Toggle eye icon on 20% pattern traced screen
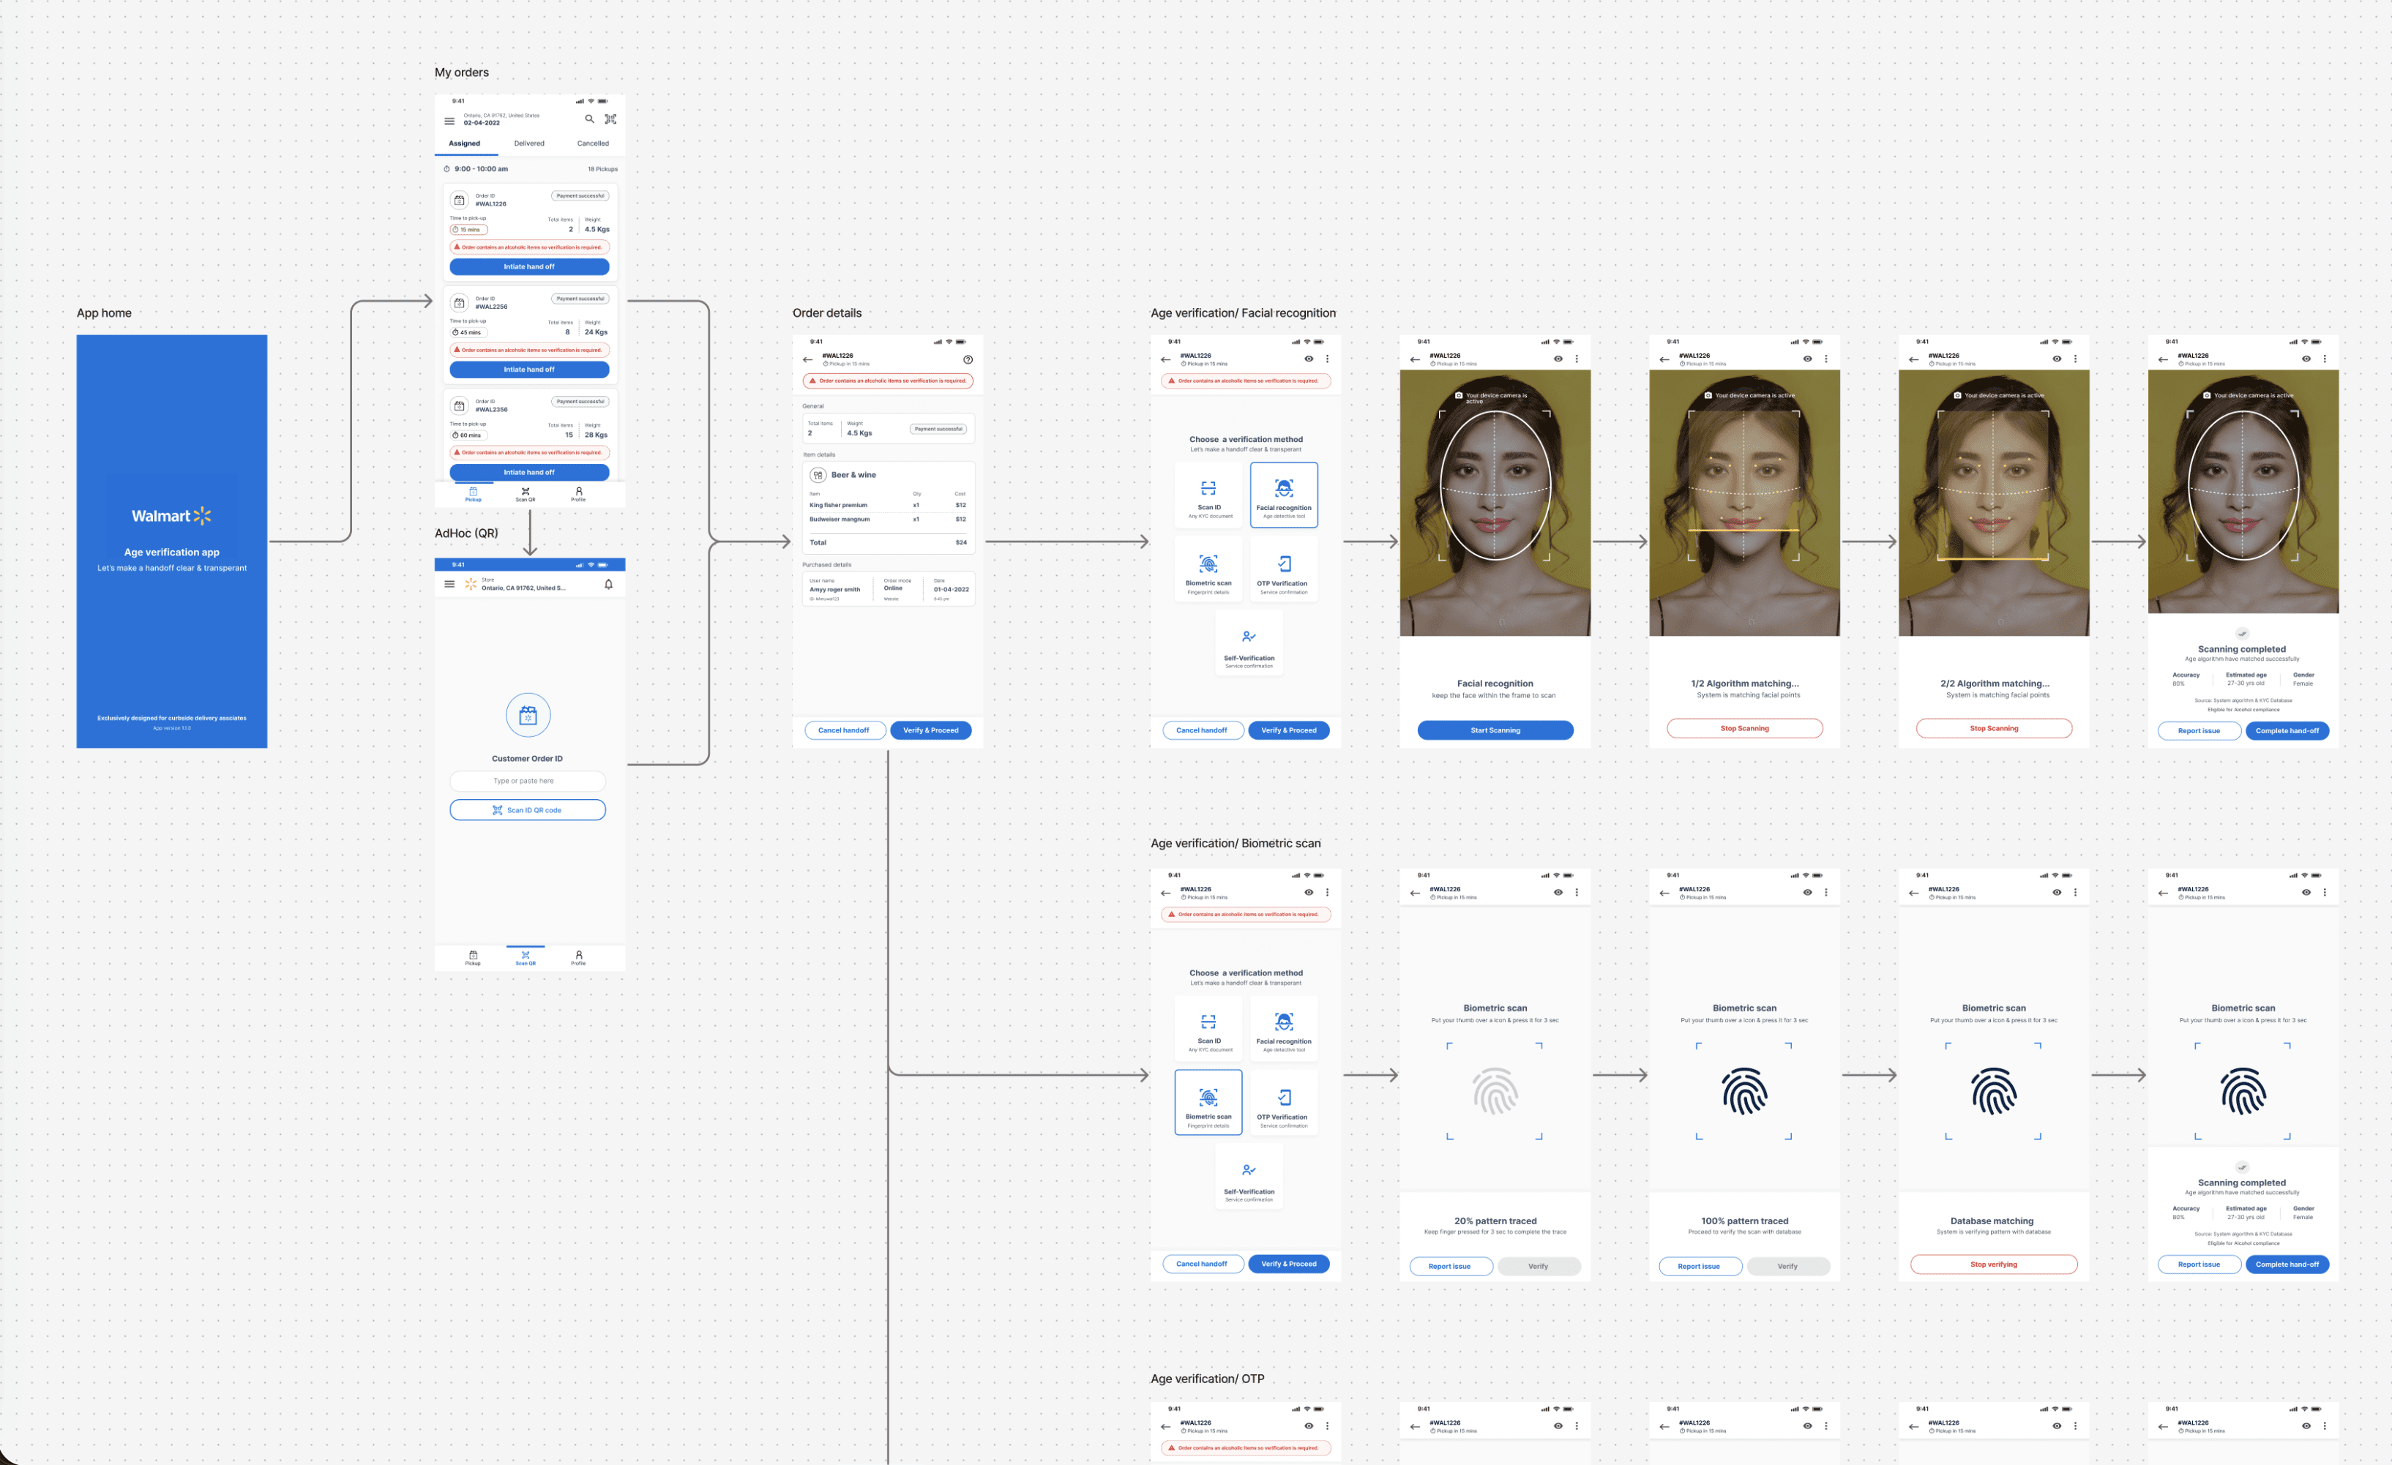Image resolution: width=2392 pixels, height=1465 pixels. point(1558,892)
